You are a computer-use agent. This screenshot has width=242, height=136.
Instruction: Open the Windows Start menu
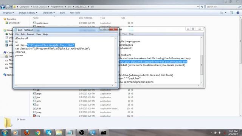(x=5, y=133)
